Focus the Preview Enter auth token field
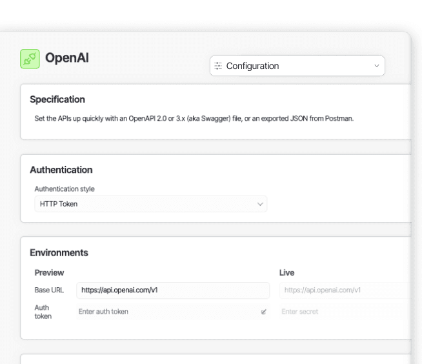This screenshot has width=422, height=364. click(x=173, y=312)
